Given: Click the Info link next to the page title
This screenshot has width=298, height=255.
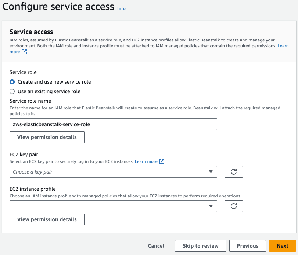Looking at the screenshot, I should [121, 8].
